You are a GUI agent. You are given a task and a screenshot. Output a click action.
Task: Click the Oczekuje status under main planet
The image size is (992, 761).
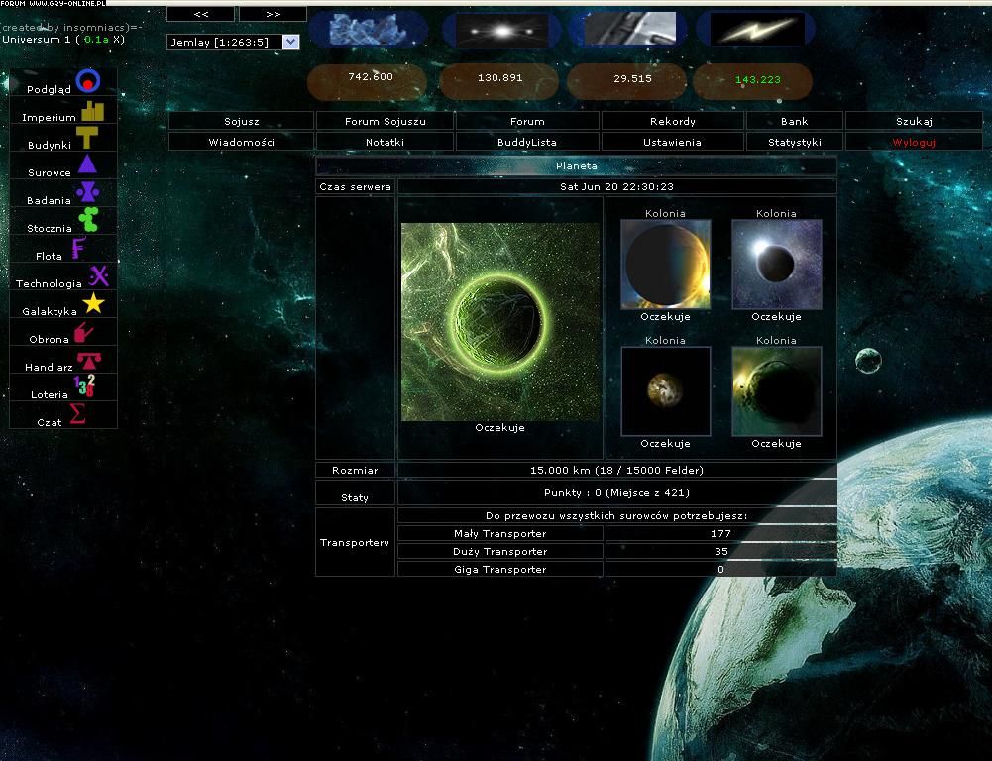(499, 428)
